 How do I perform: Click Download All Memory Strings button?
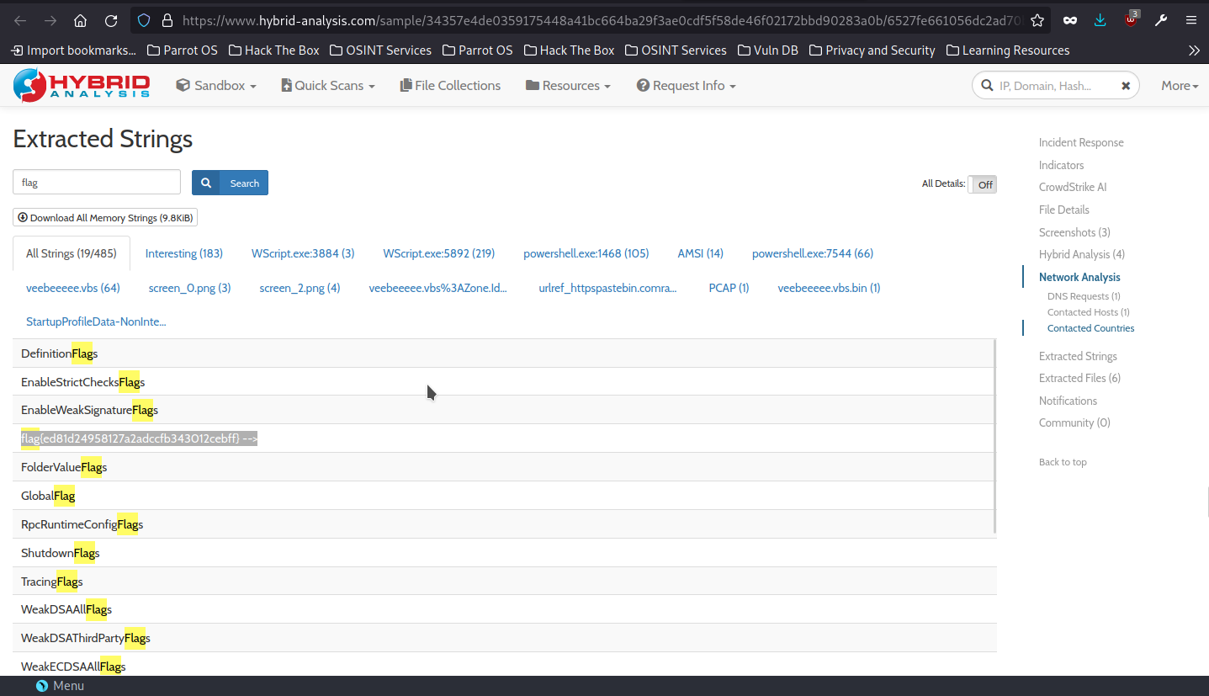105,218
